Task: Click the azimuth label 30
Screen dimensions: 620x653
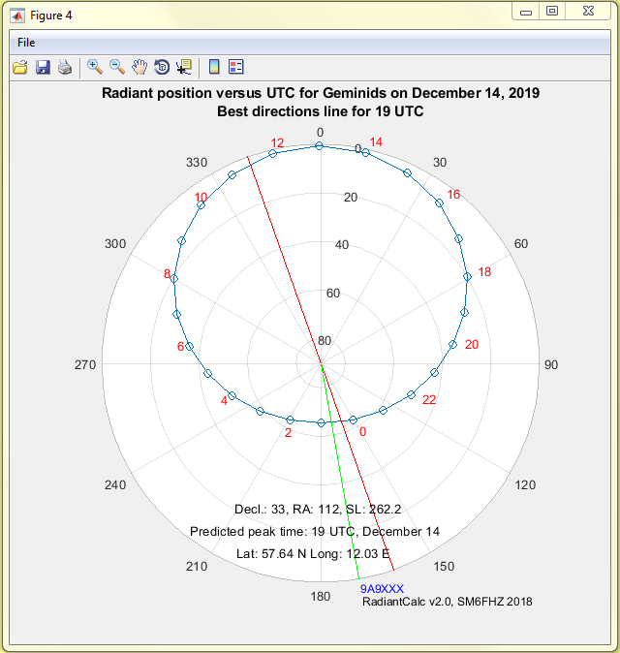Action: 440,163
